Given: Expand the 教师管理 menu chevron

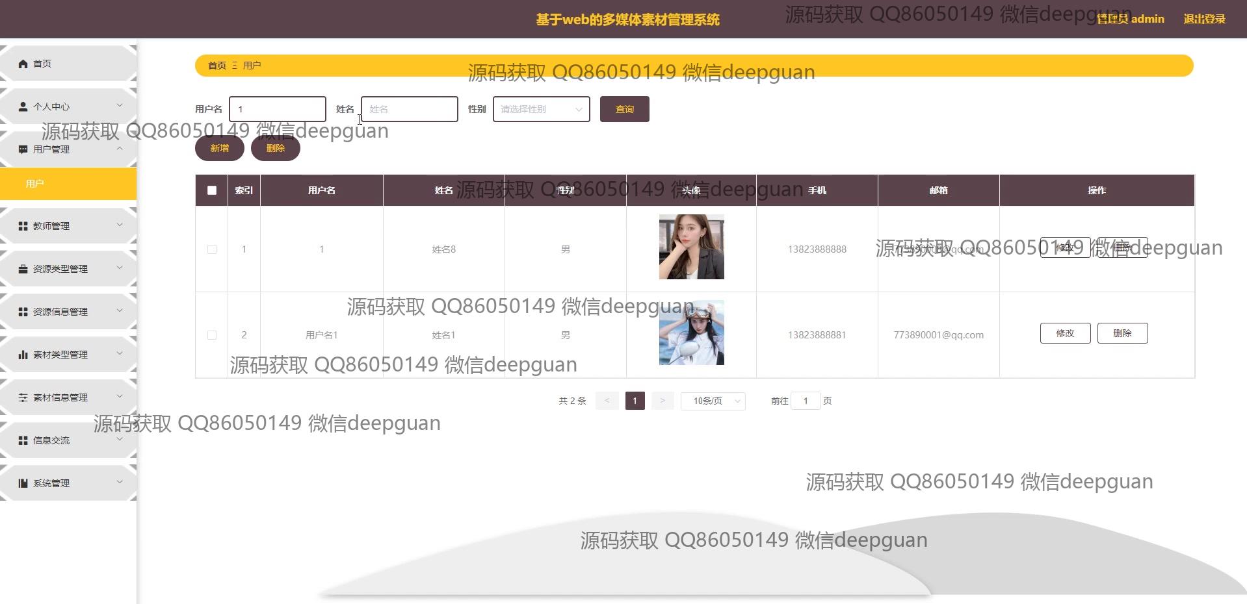Looking at the screenshot, I should click(120, 225).
